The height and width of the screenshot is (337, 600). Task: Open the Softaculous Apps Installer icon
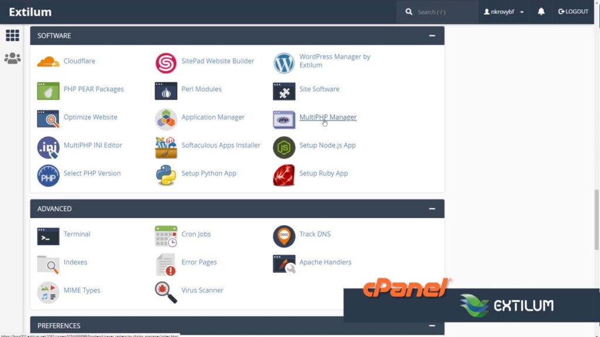[x=166, y=147]
